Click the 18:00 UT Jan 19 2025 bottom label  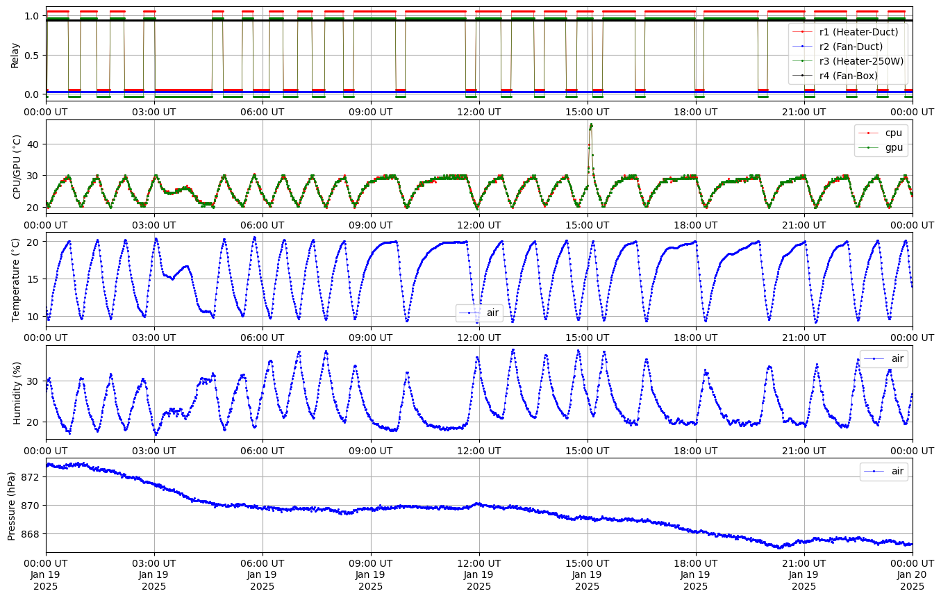(695, 574)
